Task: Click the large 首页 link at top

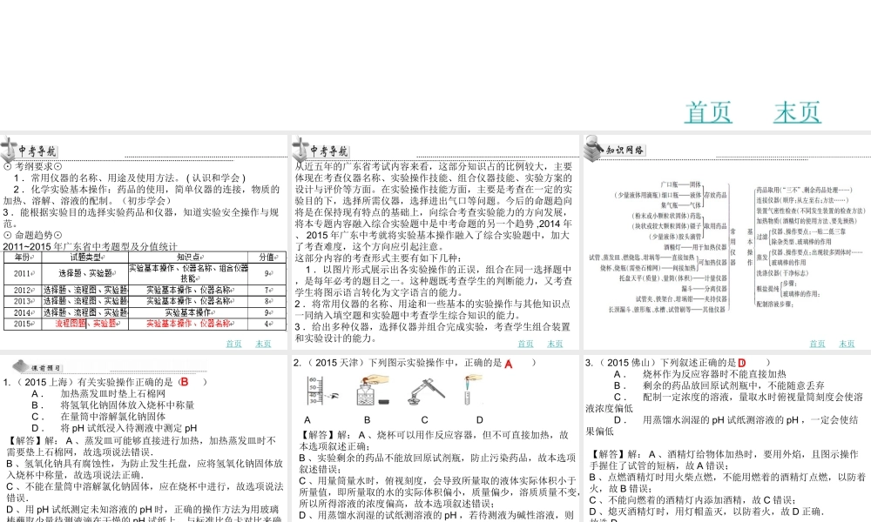Action: tap(708, 112)
